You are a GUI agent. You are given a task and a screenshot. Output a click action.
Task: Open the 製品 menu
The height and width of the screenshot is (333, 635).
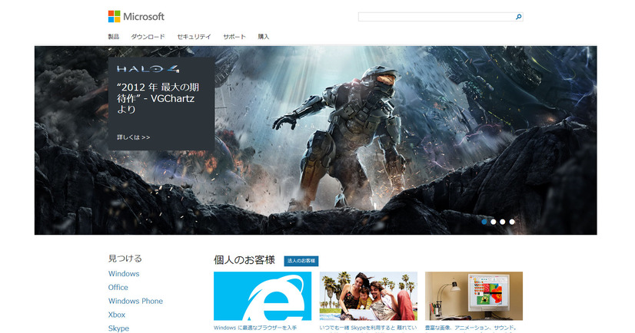[114, 37]
